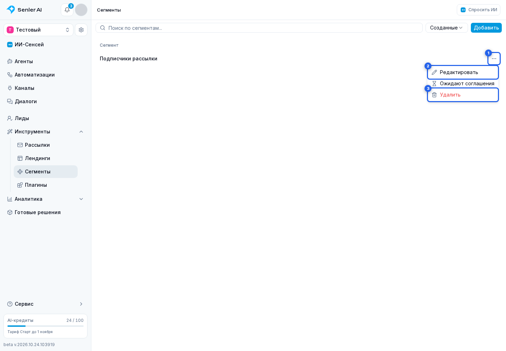Screen dimensions: 506x351
Task: Choose Удалить from the context menu
Action: click(x=463, y=95)
